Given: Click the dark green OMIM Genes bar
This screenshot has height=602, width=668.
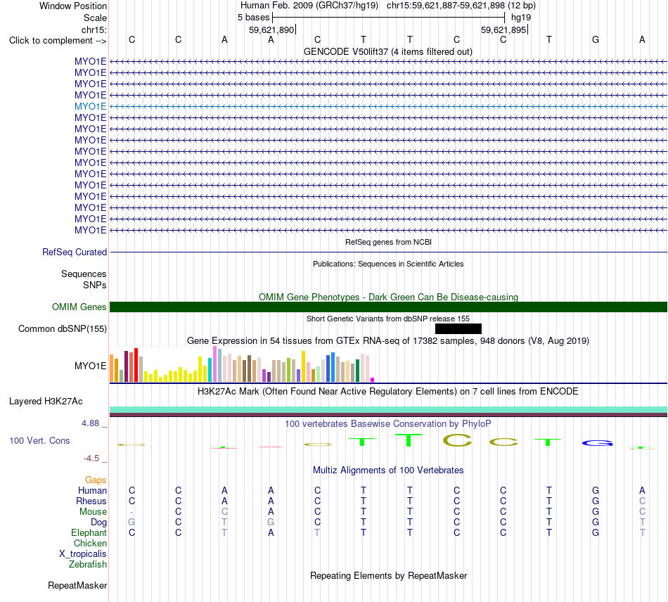Looking at the screenshot, I should coord(389,307).
